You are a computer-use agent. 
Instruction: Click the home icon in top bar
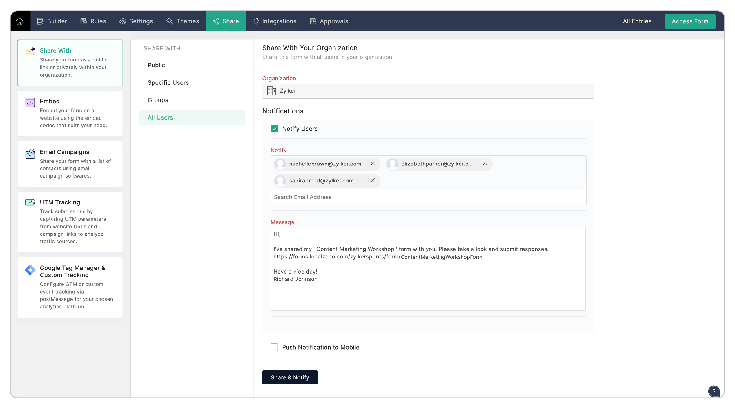coord(20,21)
